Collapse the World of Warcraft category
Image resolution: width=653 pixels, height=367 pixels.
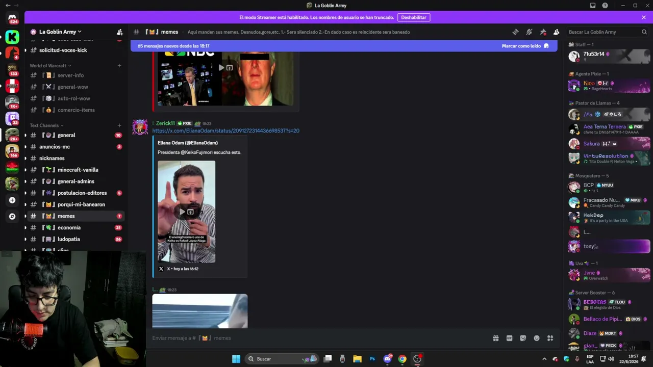pos(50,66)
